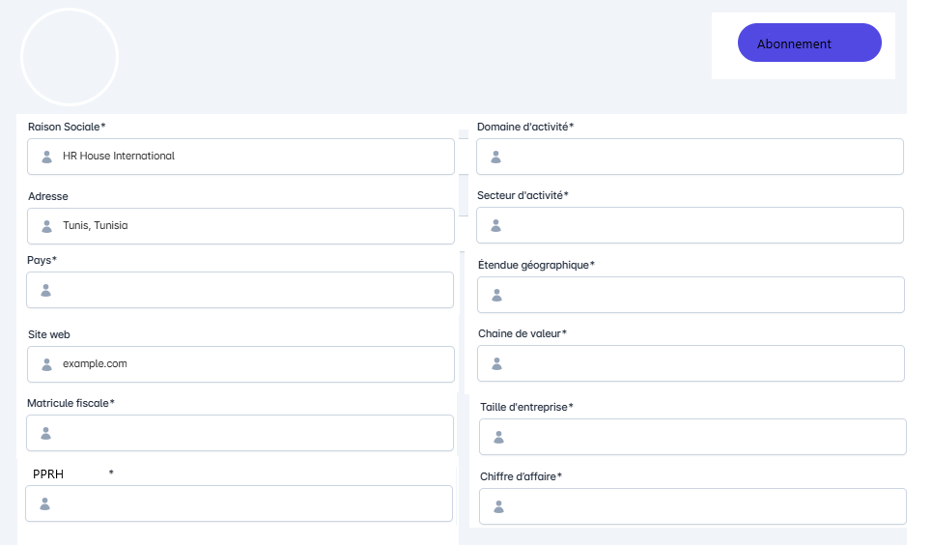Open the Pays country field
Viewport: 932px width, 545px height.
tap(251, 290)
